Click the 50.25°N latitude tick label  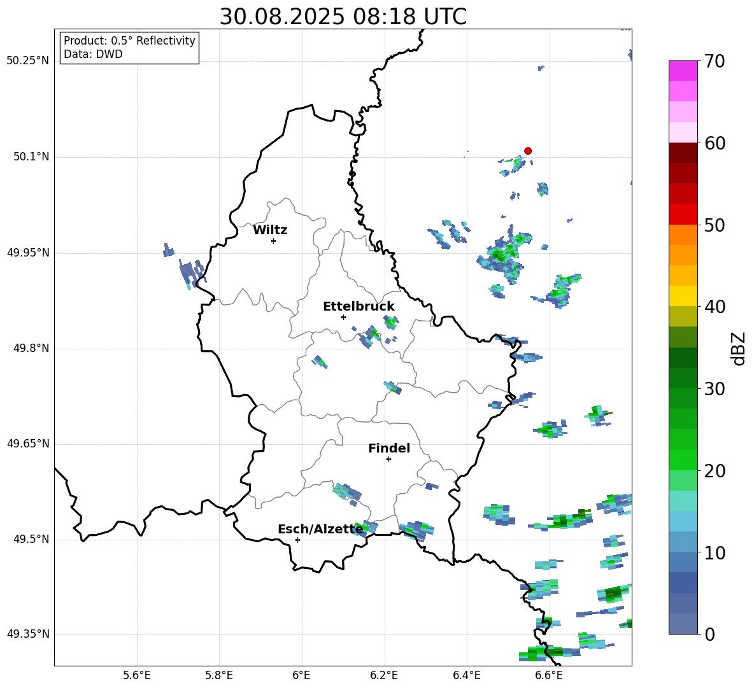pos(27,61)
